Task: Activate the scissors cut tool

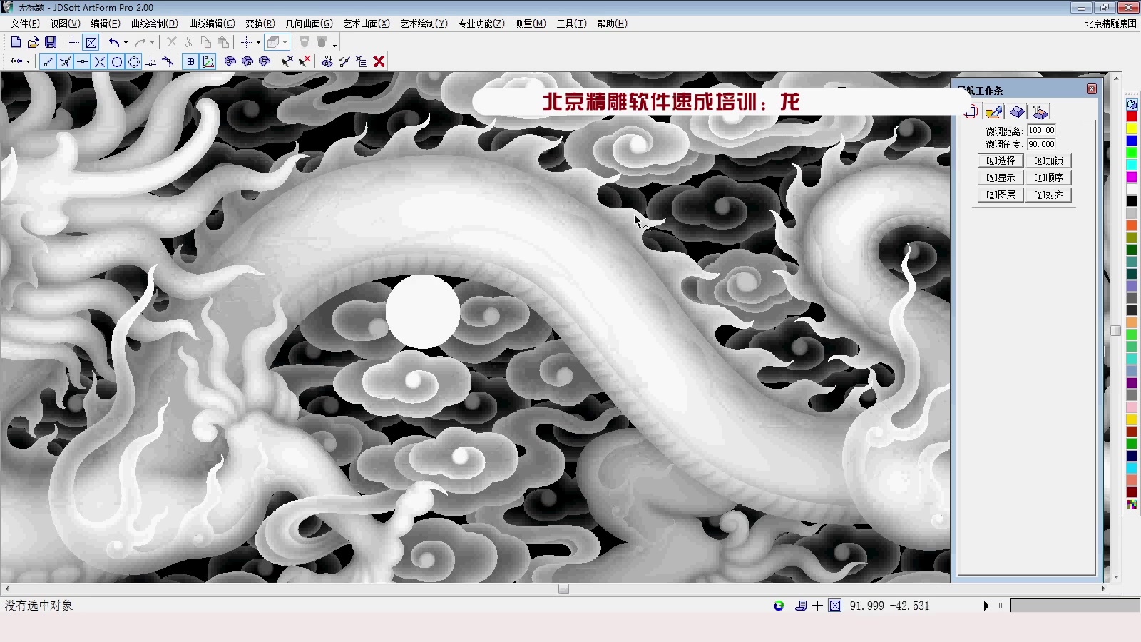Action: tap(188, 42)
